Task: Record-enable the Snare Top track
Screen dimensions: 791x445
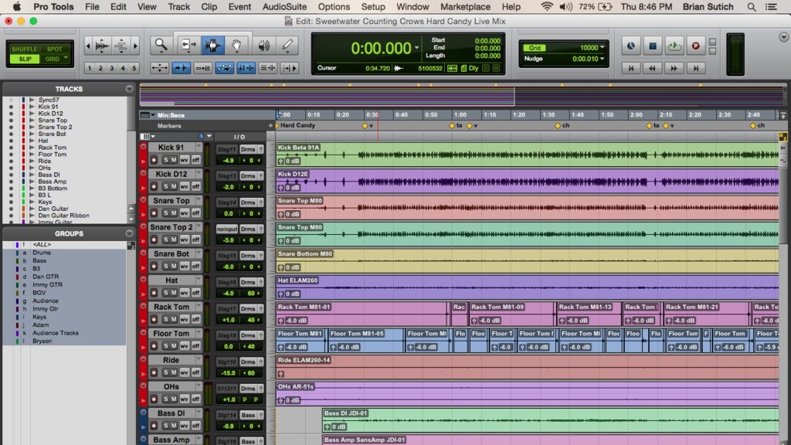Action: tap(154, 213)
